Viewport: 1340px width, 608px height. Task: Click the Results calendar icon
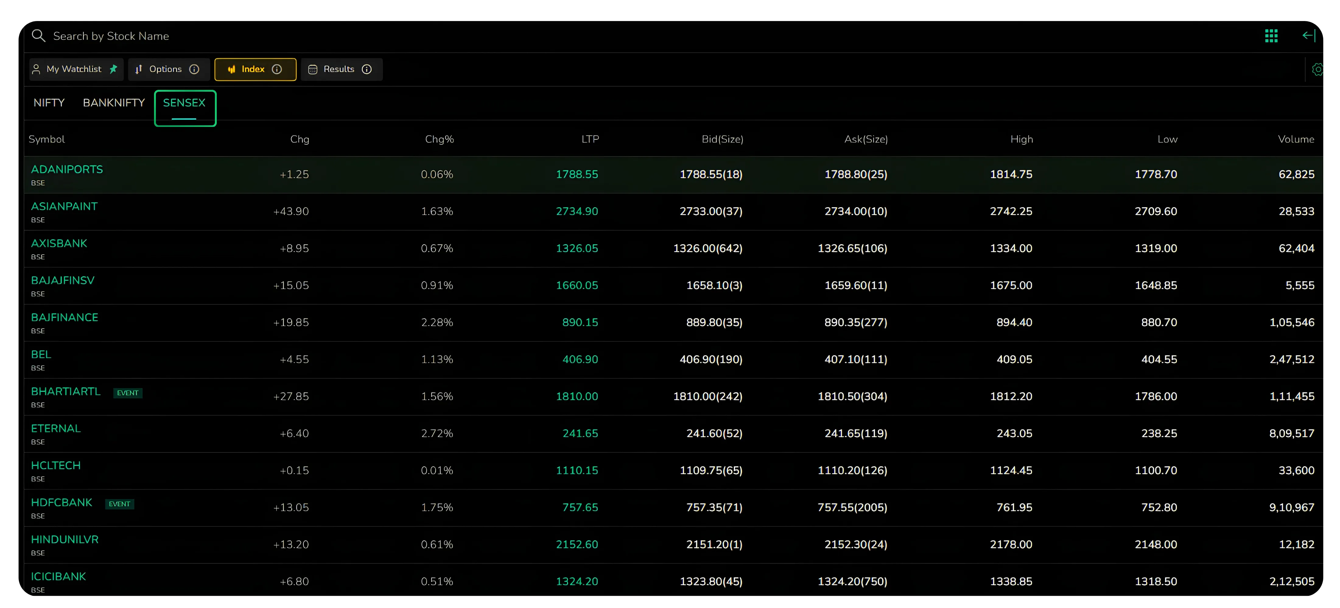313,69
